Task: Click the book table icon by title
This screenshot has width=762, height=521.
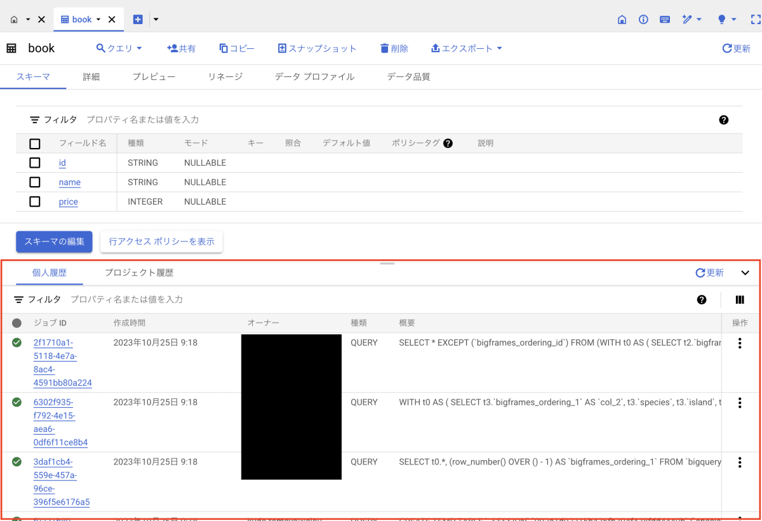Action: [x=11, y=48]
